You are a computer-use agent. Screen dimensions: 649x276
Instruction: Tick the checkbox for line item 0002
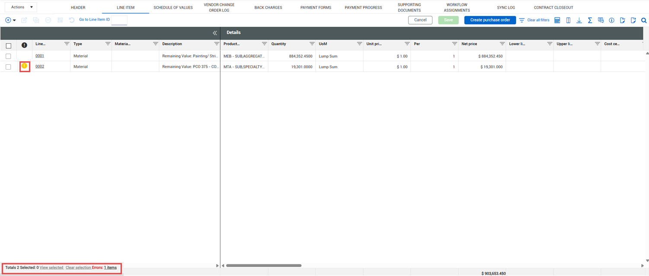(x=8, y=67)
